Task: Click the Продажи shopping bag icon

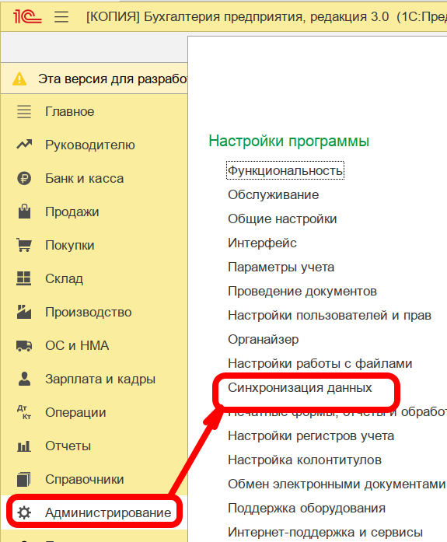Action: point(24,212)
